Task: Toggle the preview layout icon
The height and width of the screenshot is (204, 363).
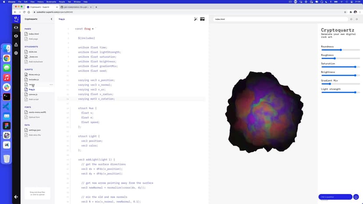Action: click(203, 19)
